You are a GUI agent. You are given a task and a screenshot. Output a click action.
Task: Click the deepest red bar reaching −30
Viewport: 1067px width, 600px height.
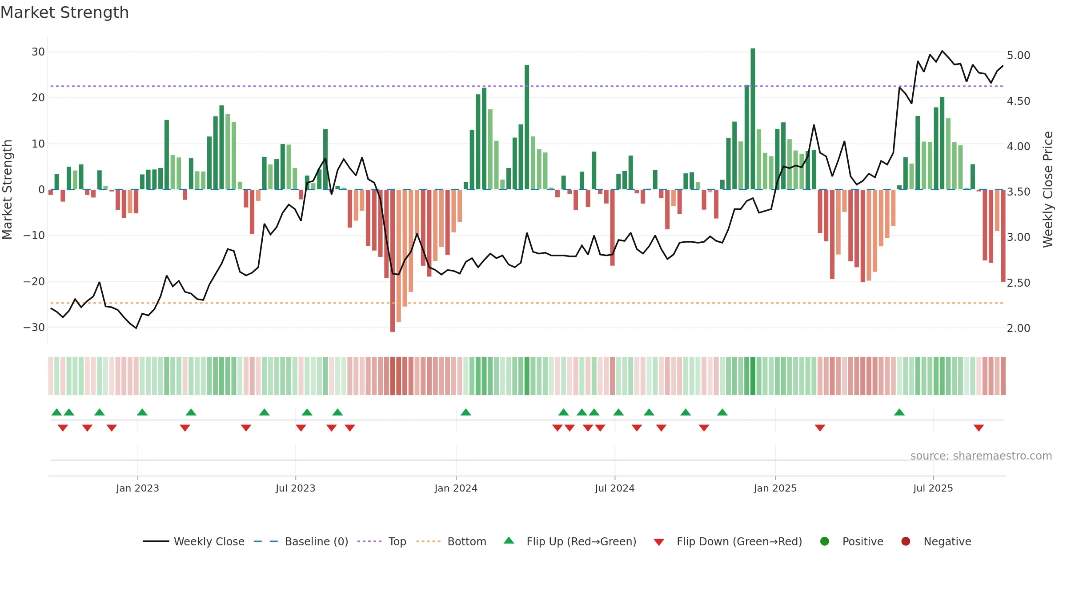pos(393,260)
